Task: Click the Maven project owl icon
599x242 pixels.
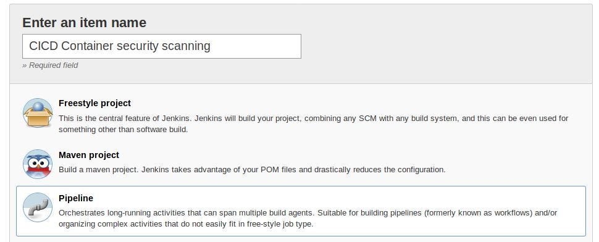Action: pos(38,164)
